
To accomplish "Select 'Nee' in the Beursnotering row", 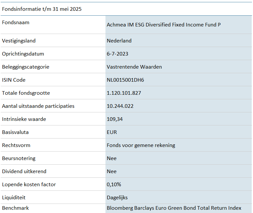I will click(x=112, y=158).
